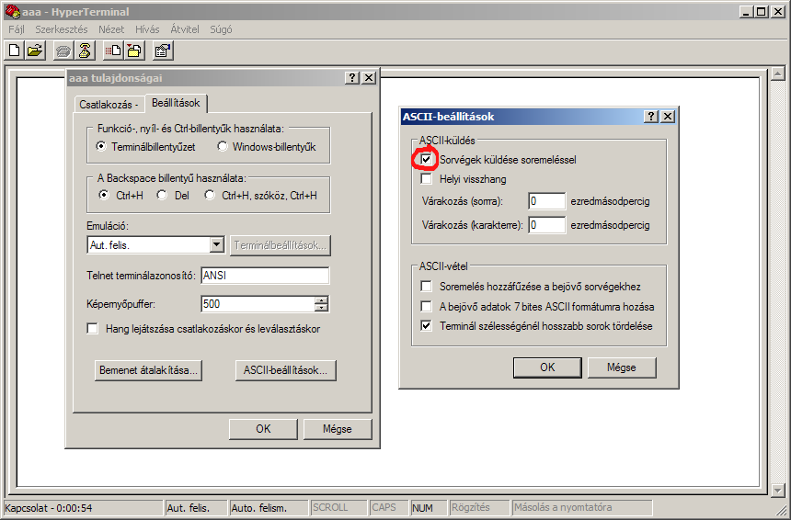The image size is (791, 520).
Task: Select the Windows-billentyűk radio button
Action: (223, 146)
